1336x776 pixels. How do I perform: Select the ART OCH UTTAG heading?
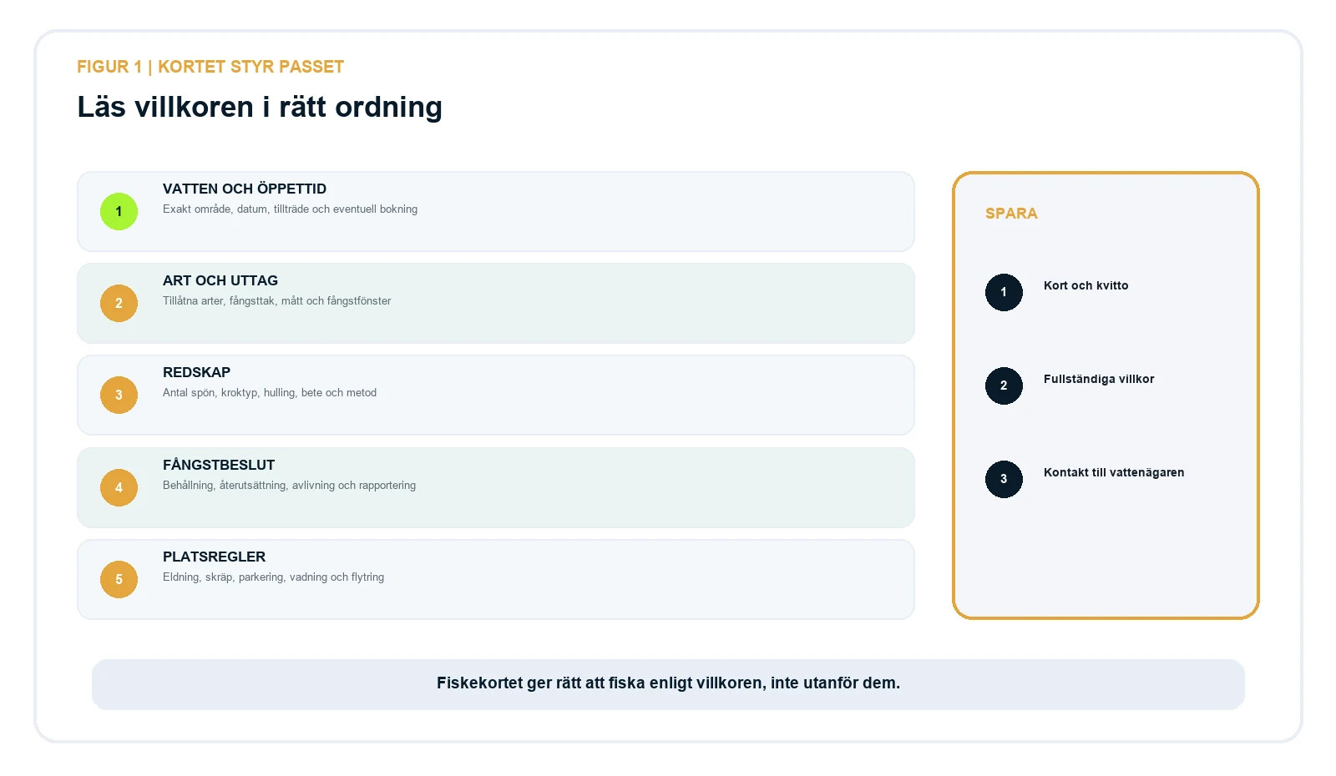pyautogui.click(x=220, y=280)
